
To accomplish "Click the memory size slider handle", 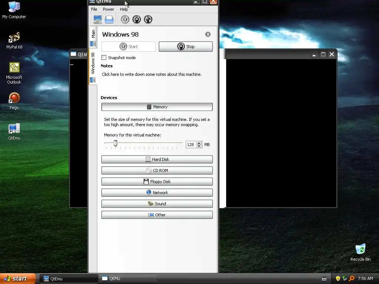I will tap(115, 143).
